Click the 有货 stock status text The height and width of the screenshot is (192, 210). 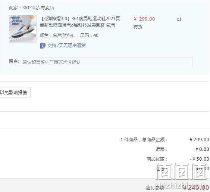click(x=138, y=27)
